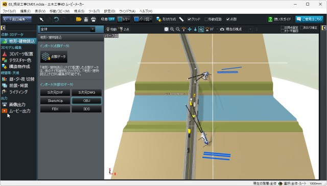Screen dimensions: 327x186
Task: Open 形状作成 shape creation tool
Action: (x=166, y=19)
